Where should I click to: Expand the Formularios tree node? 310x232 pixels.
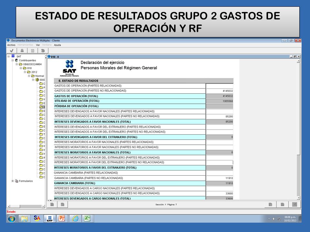point(13,181)
